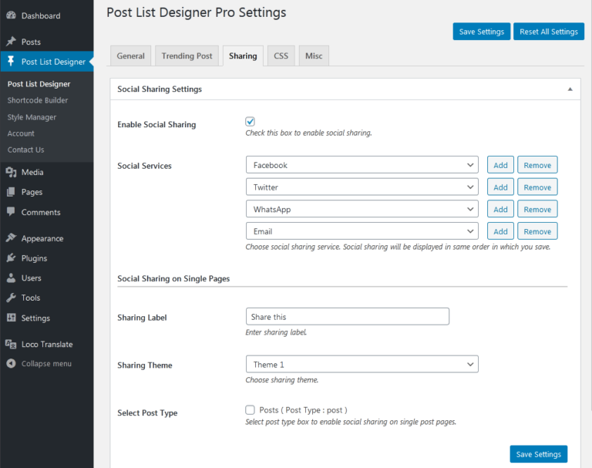
Task: Click the Dashboard gauge icon
Action: [x=11, y=15]
